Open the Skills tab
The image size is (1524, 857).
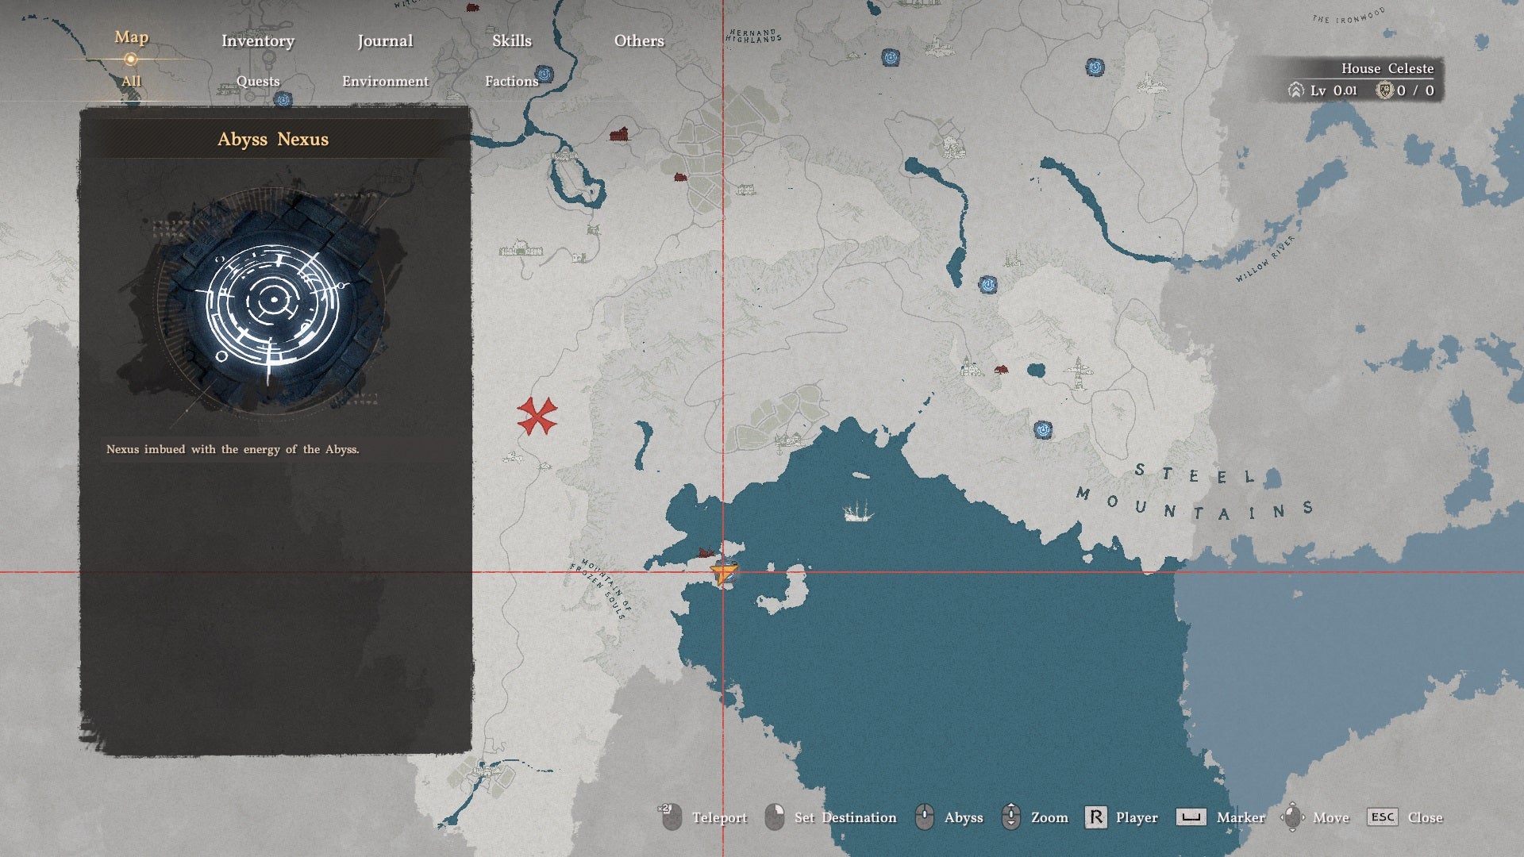tap(512, 40)
